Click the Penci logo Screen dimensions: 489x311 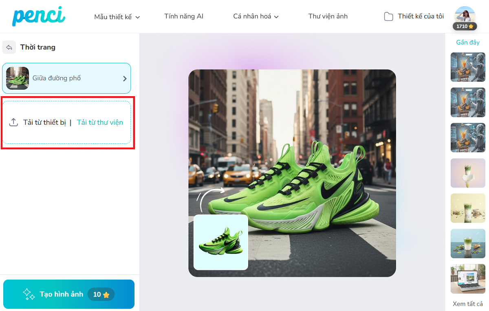click(39, 16)
